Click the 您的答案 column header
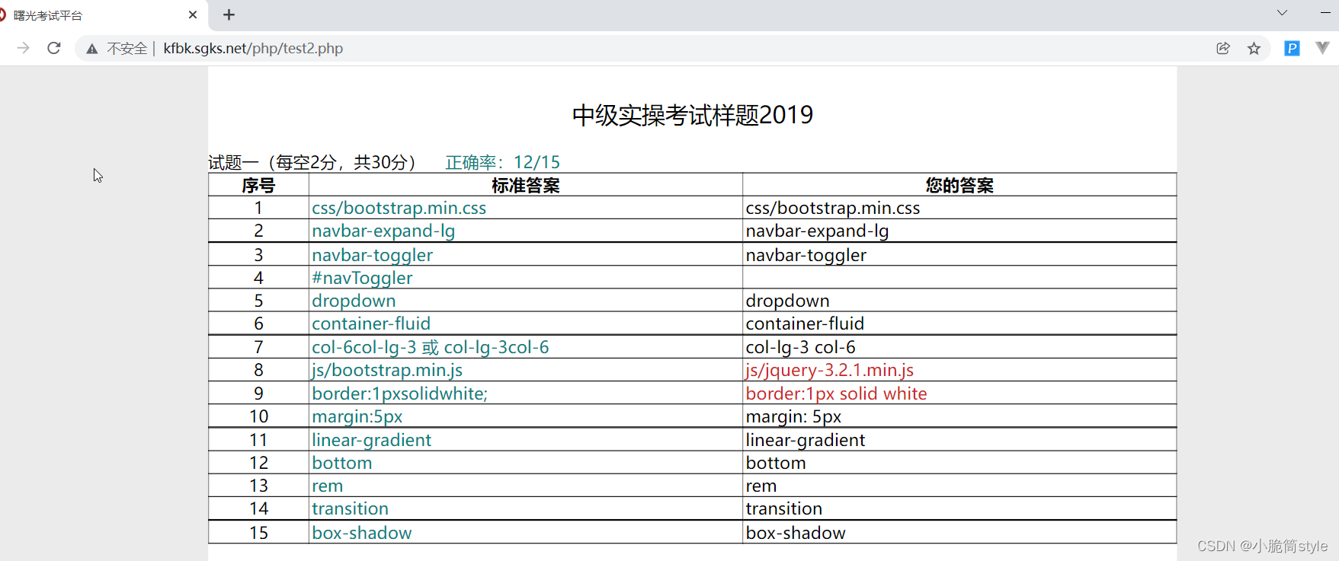1339x561 pixels. pyautogui.click(x=959, y=185)
